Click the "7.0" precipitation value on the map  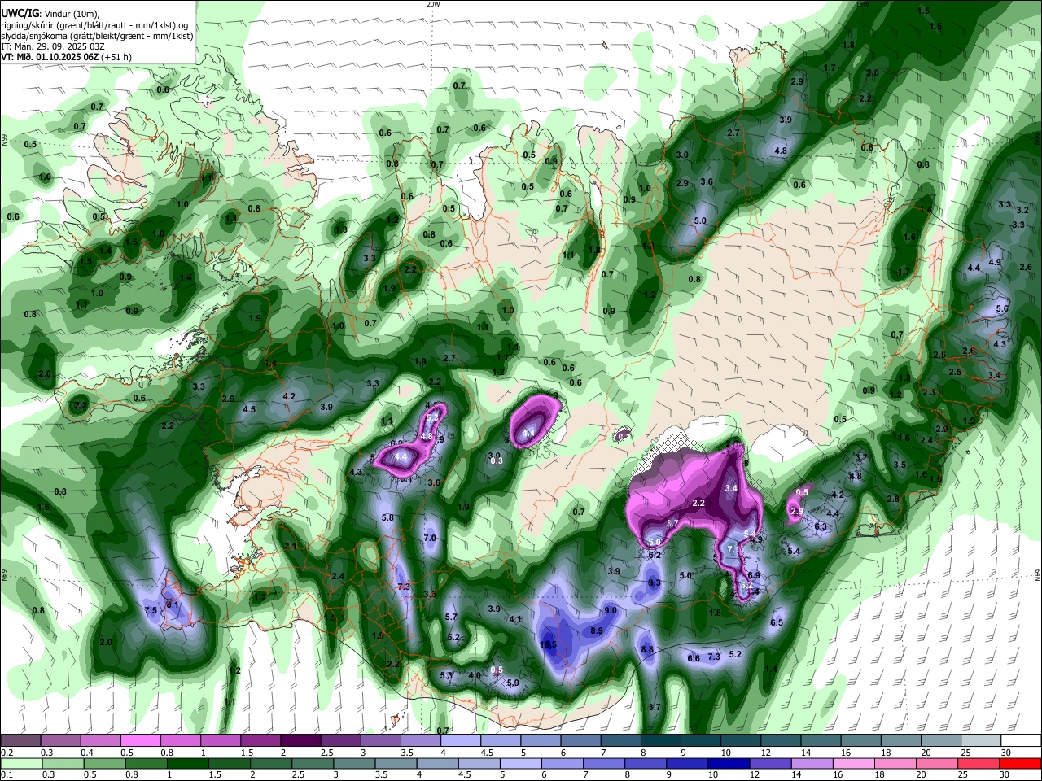click(431, 538)
